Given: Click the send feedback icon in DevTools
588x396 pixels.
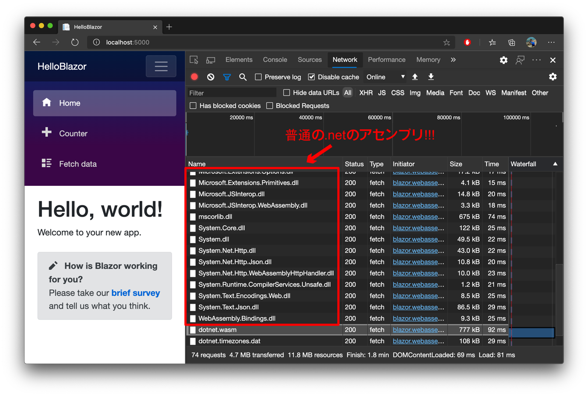Looking at the screenshot, I should tap(520, 60).
